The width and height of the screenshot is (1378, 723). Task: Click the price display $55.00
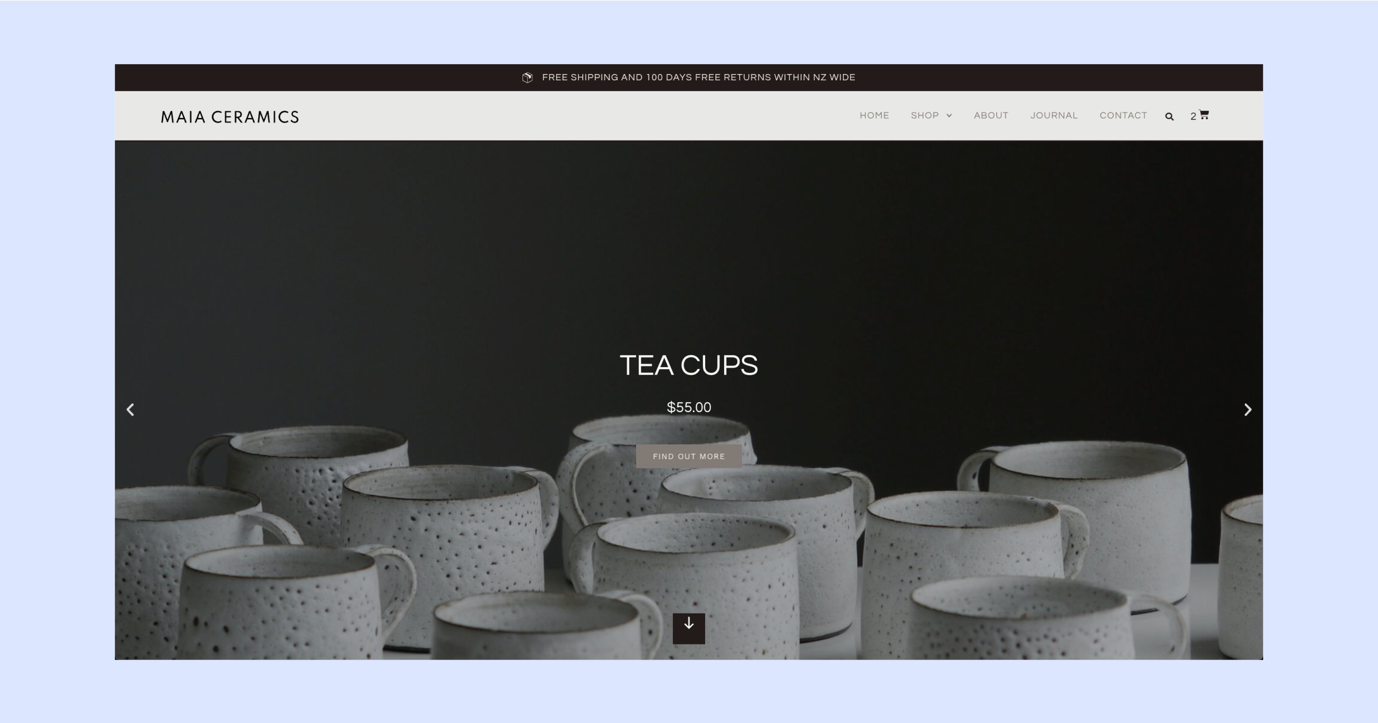(688, 407)
